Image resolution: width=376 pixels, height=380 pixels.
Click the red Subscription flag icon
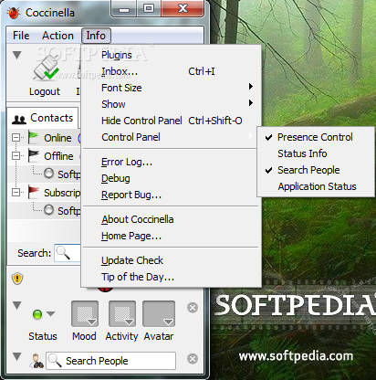pos(34,192)
